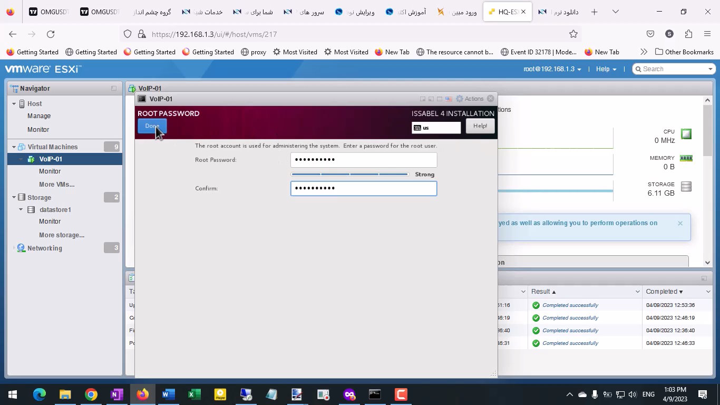This screenshot has width=720, height=405.
Task: Collapse the datastore1 tree node
Action: click(x=21, y=209)
